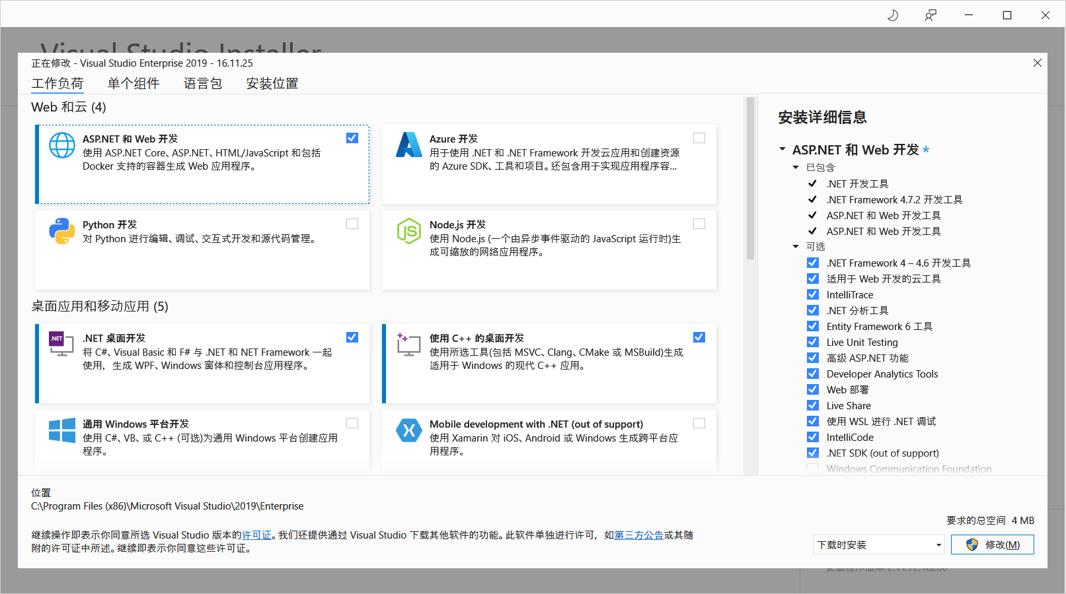
Task: Click the .NET 开发工具 included item
Action: pyautogui.click(x=857, y=183)
